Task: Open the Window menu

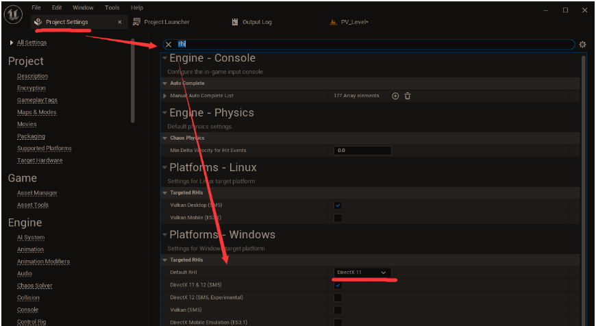Action: (x=83, y=8)
